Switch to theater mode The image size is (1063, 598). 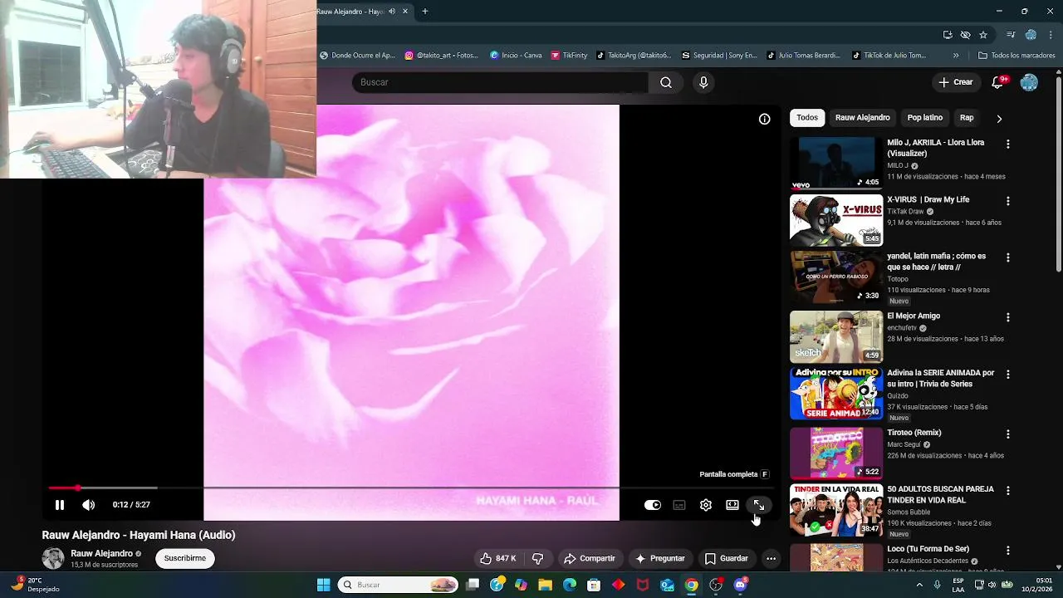coord(732,505)
